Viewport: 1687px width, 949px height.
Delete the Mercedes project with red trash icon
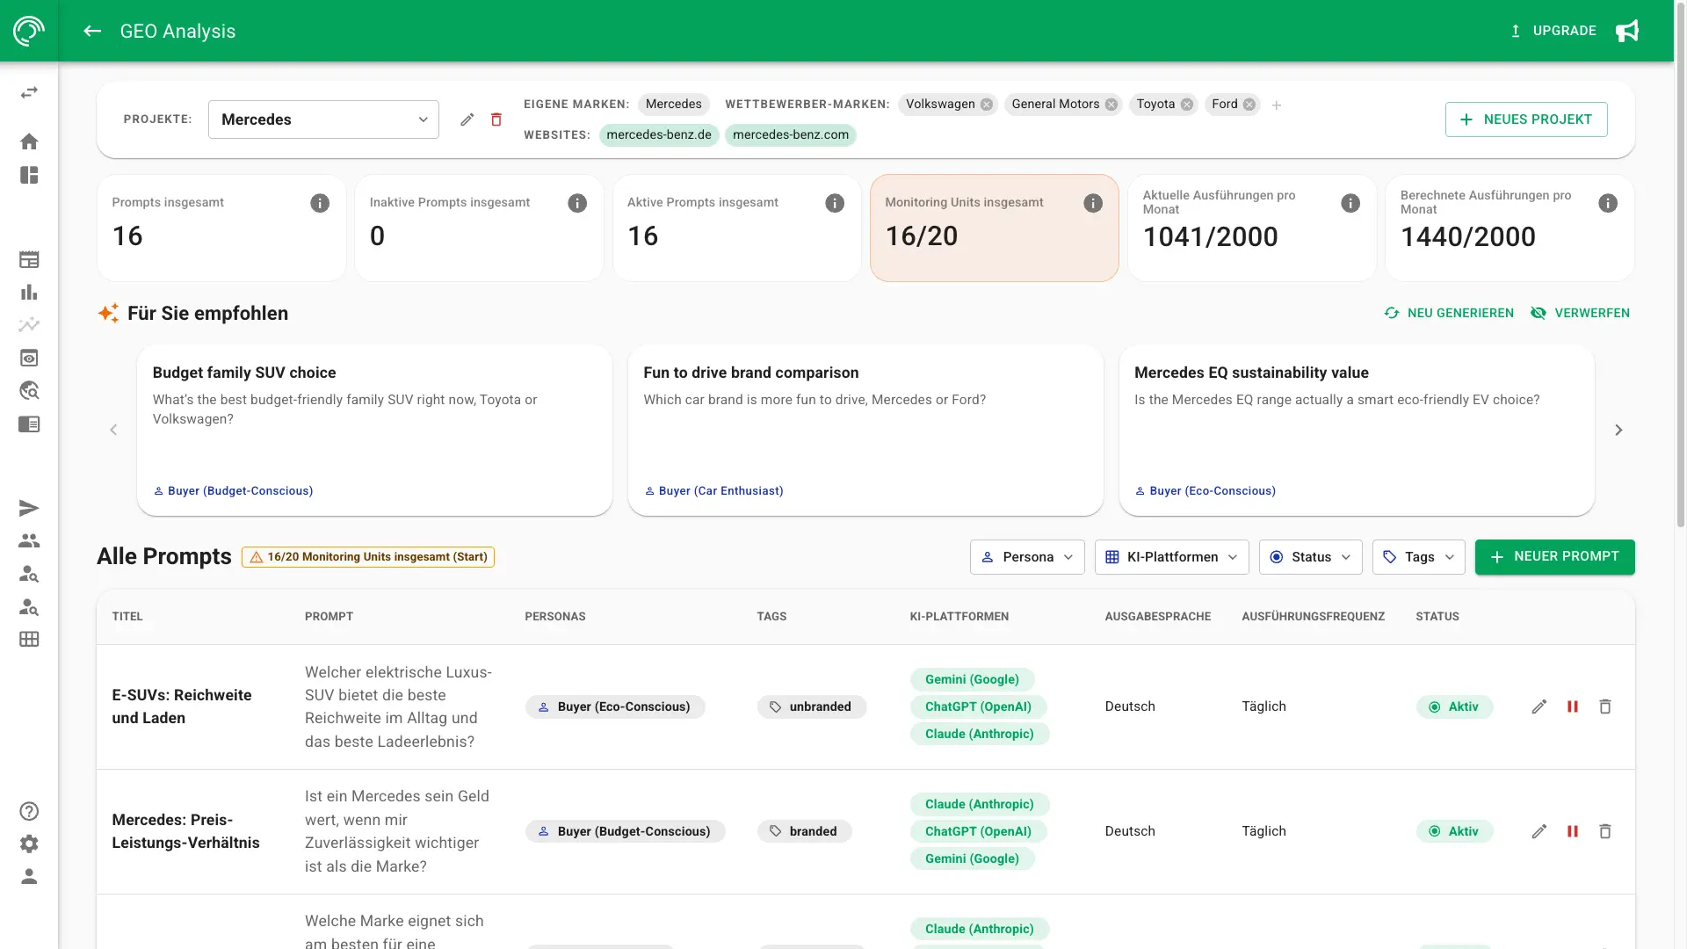(x=496, y=120)
